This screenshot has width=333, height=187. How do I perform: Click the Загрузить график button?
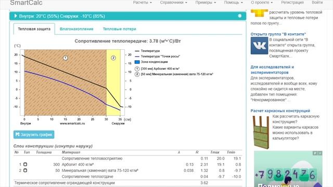click(x=34, y=135)
